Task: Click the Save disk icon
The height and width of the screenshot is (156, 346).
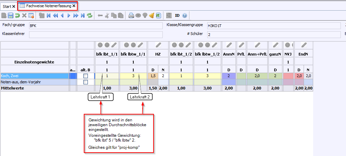Action: click(x=11, y=15)
